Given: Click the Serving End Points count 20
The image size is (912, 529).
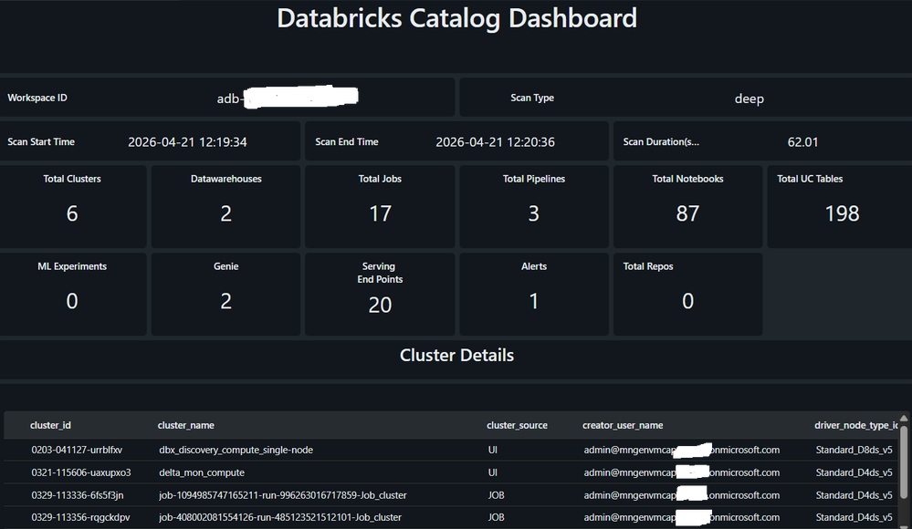Looking at the screenshot, I should point(381,305).
